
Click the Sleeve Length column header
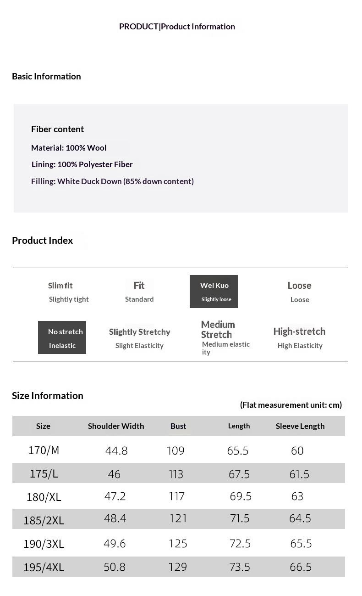(x=300, y=426)
